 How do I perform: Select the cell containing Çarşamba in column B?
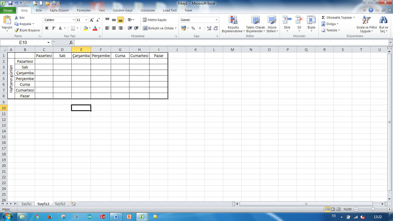pos(25,73)
